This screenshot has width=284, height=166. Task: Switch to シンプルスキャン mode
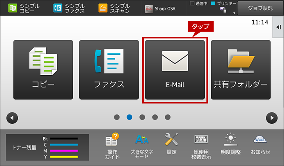pos(114,8)
